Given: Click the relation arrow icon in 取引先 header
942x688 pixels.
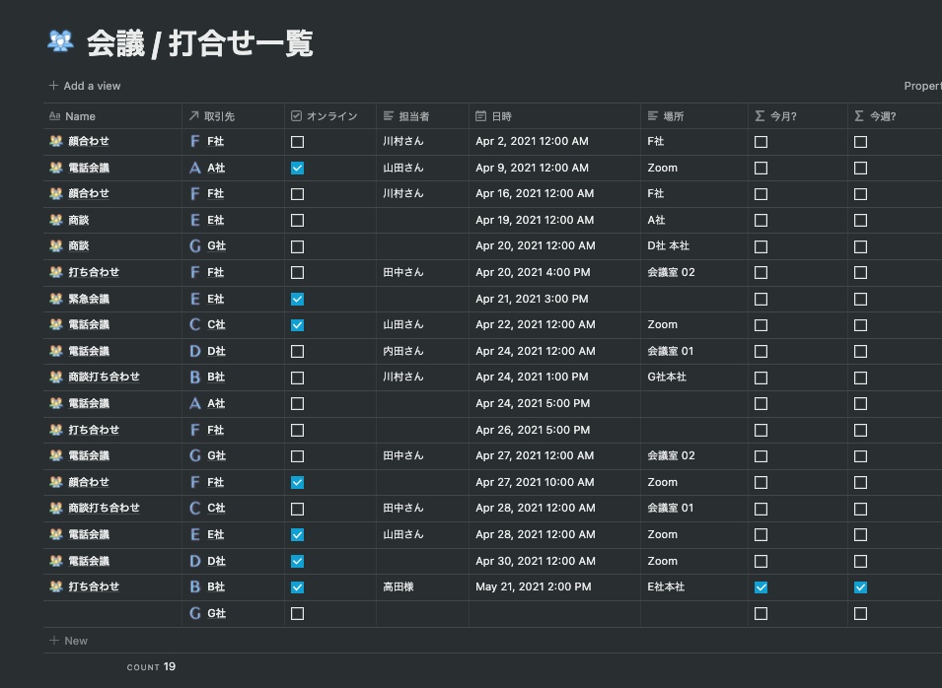Looking at the screenshot, I should [194, 116].
